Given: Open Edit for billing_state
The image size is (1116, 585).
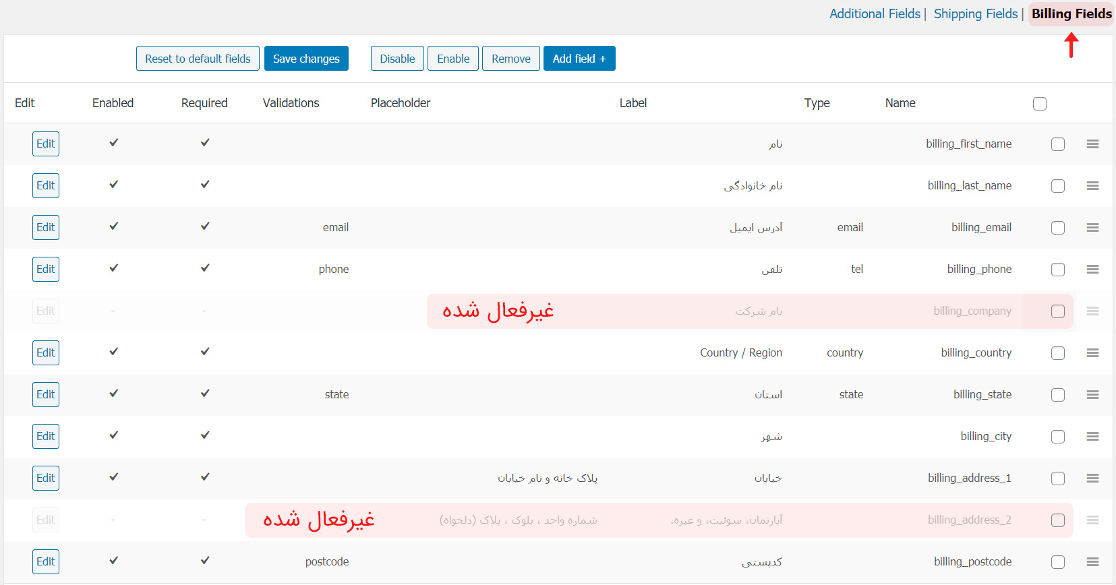Looking at the screenshot, I should [x=46, y=395].
